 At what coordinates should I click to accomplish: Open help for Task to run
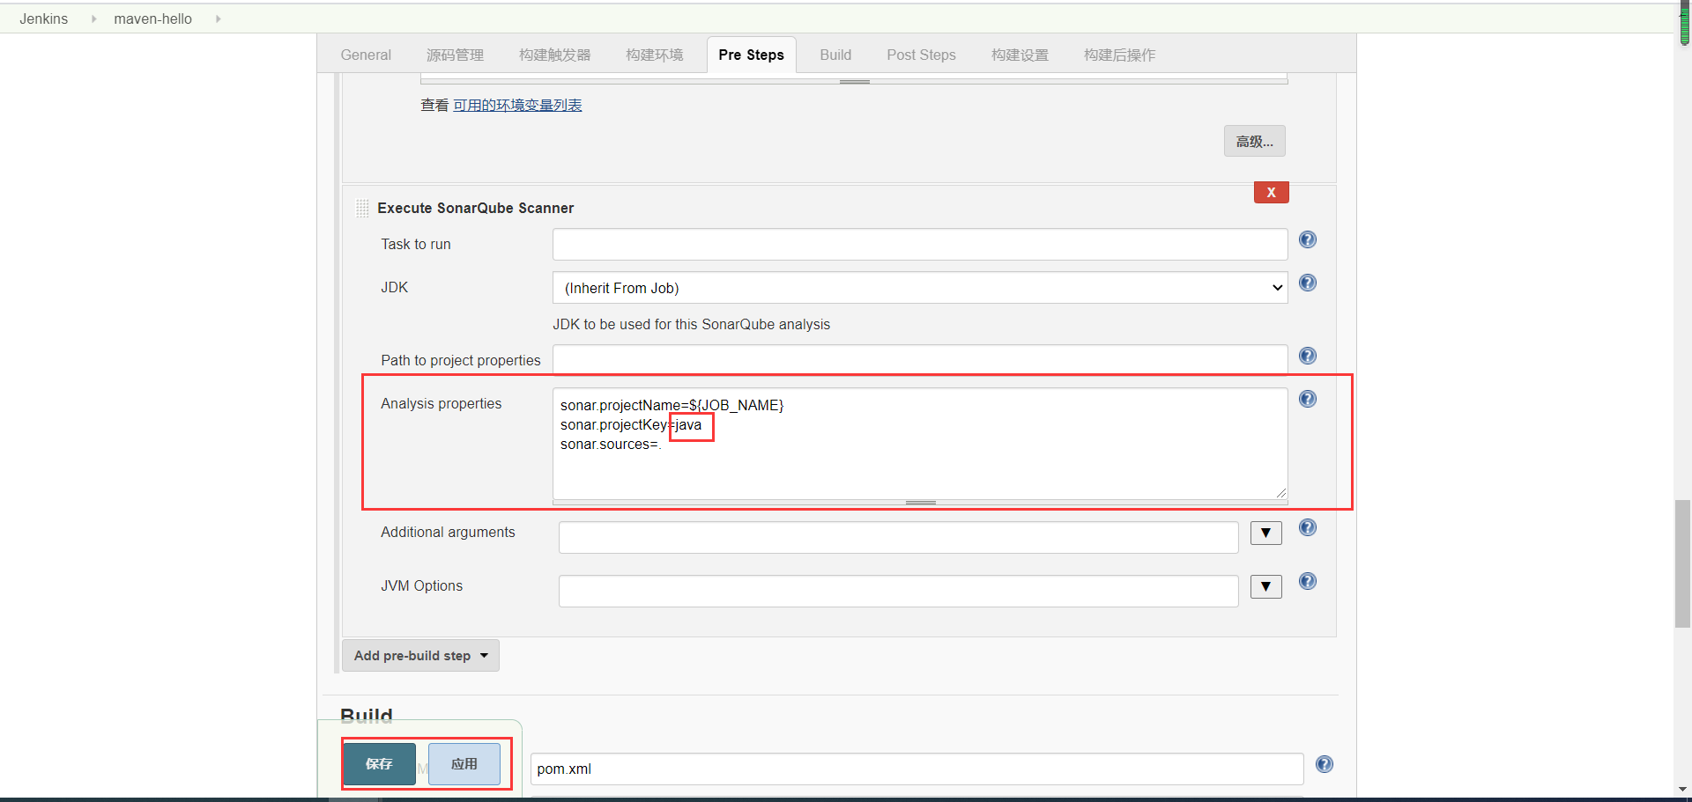1308,239
